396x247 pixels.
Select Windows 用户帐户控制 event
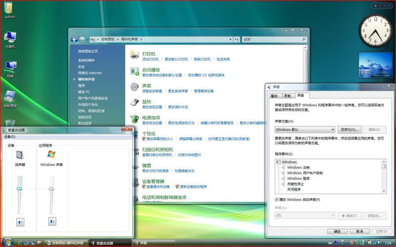coord(305,173)
